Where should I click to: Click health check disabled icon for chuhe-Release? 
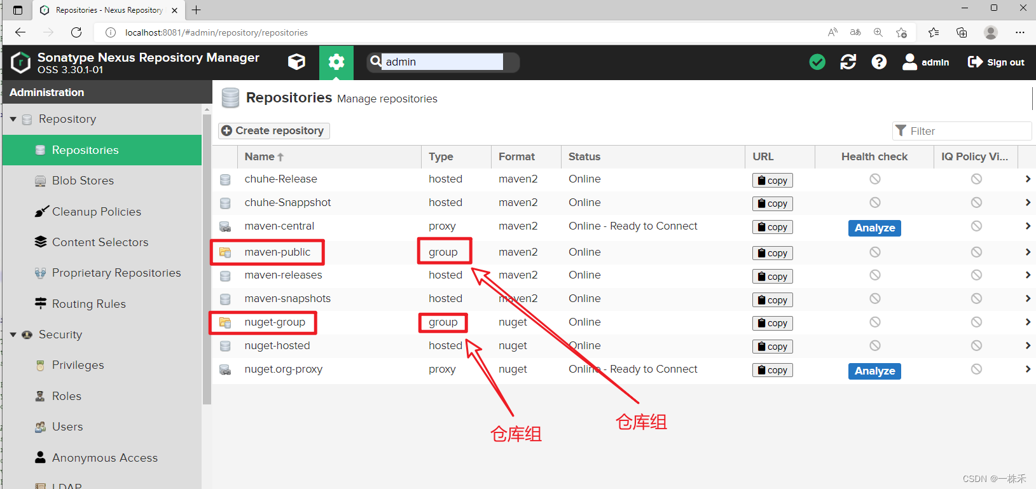(875, 179)
